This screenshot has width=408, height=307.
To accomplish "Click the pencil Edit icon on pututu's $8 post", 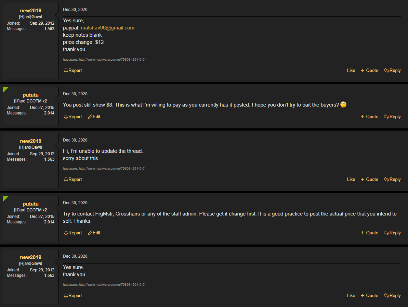I will (x=90, y=117).
